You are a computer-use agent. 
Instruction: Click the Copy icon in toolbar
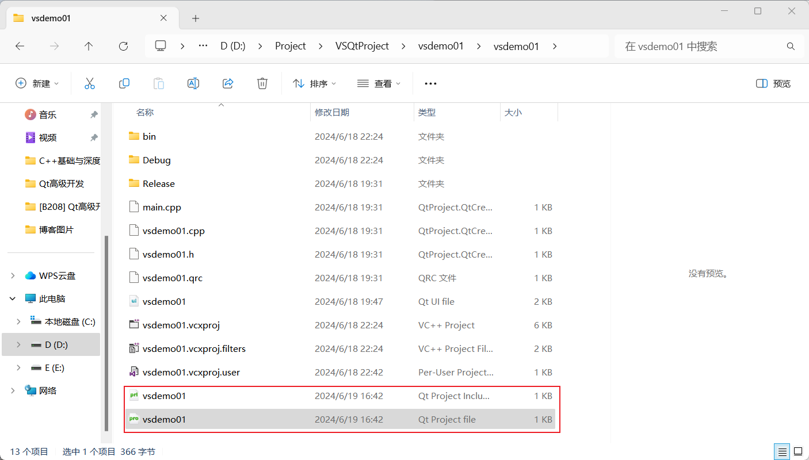click(x=124, y=83)
